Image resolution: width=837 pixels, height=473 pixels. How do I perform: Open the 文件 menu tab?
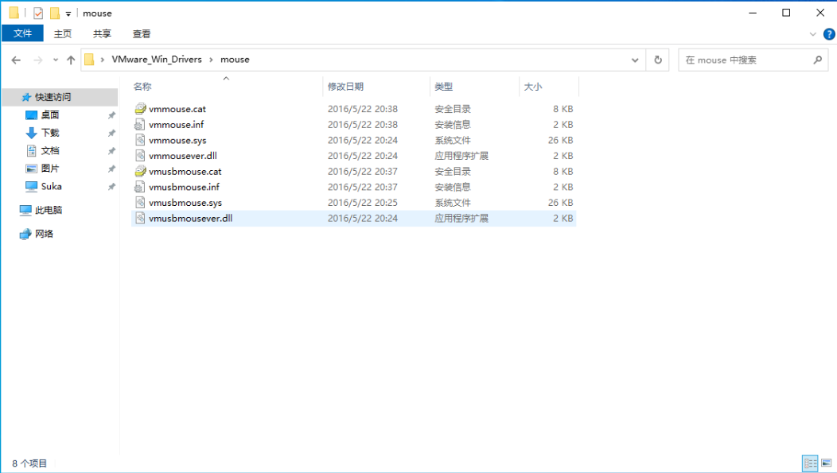[22, 33]
